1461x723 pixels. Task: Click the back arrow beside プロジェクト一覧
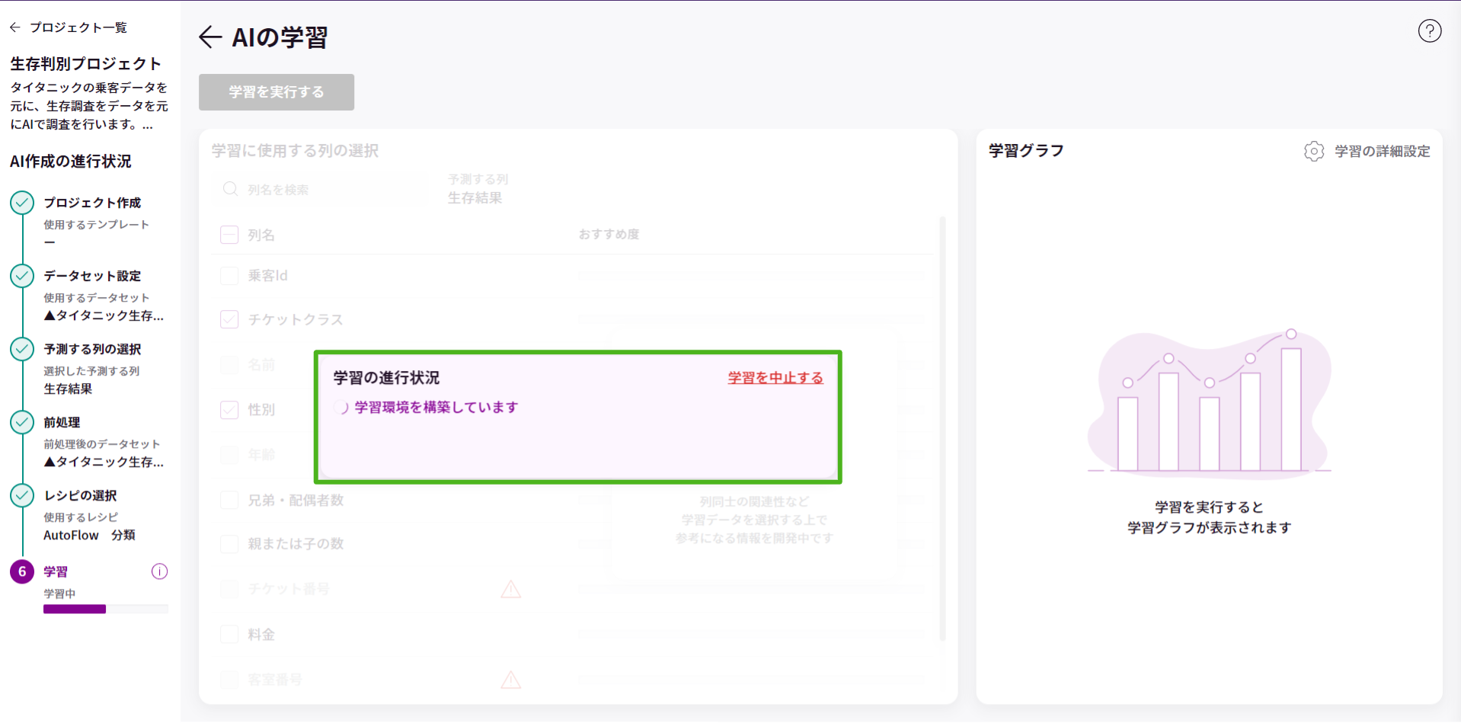click(15, 27)
